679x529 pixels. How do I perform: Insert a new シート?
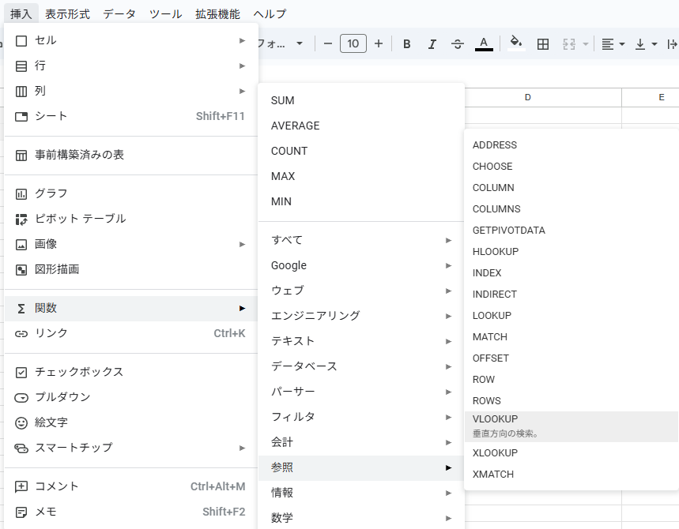click(130, 116)
